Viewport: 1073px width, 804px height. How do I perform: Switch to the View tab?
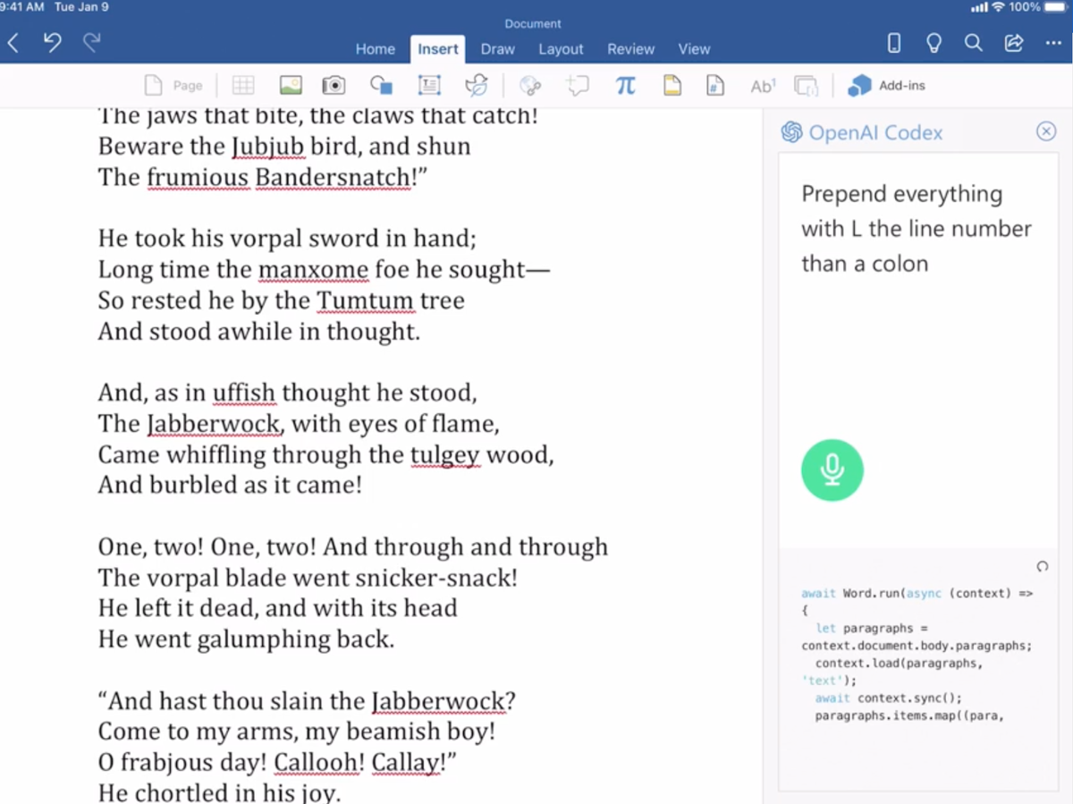point(694,49)
